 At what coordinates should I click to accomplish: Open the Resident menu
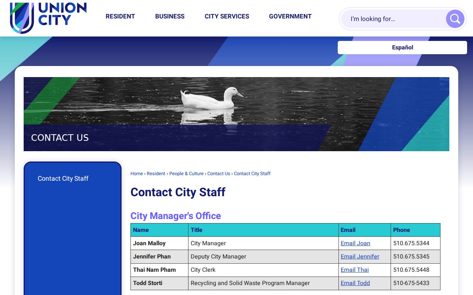pos(120,16)
